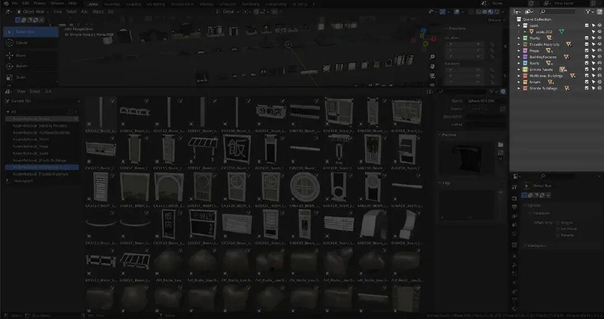
Task: Expand the Props collection
Action: 519,50
